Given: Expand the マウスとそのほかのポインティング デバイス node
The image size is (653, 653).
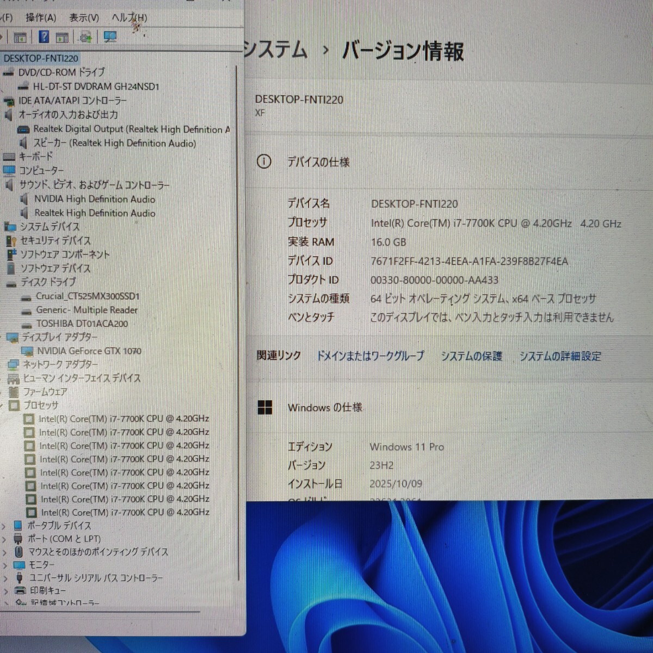Looking at the screenshot, I should 5,552.
